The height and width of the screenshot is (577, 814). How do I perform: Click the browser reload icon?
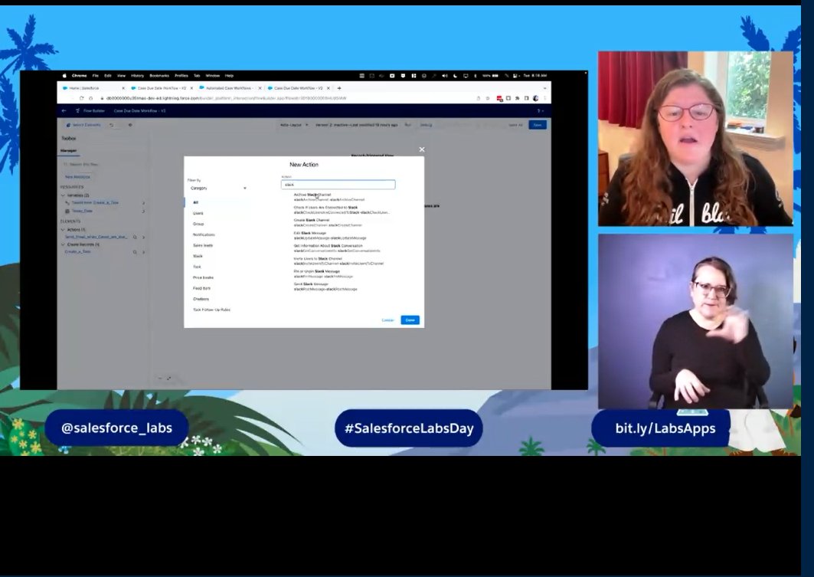81,98
